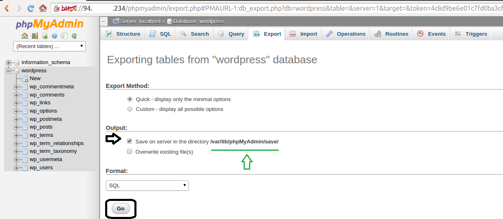Click the MySQL documentation pages icon
Image resolution: width=503 pixels, height=219 pixels.
64,36
